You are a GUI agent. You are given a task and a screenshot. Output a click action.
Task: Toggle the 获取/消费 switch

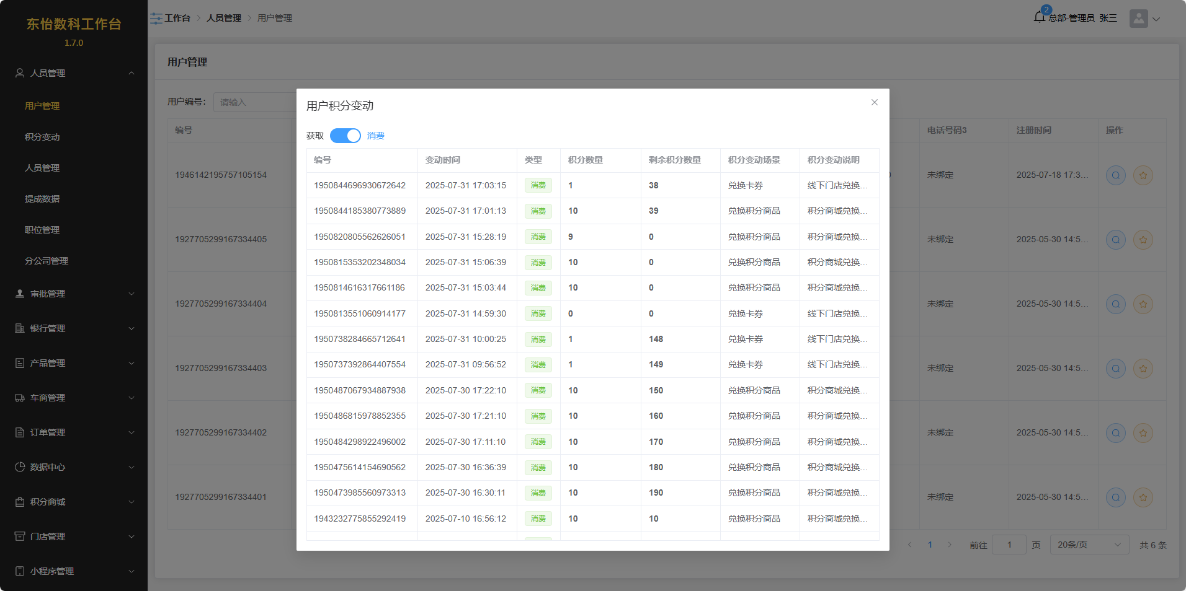(x=345, y=136)
